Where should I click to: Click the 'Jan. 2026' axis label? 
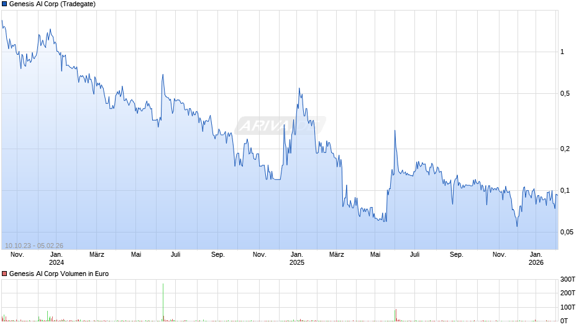(x=536, y=259)
